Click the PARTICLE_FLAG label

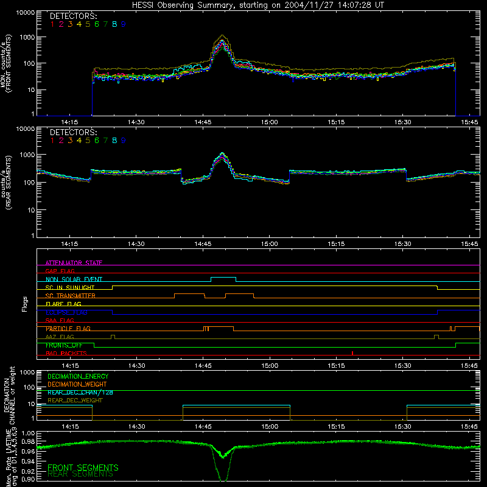68,328
